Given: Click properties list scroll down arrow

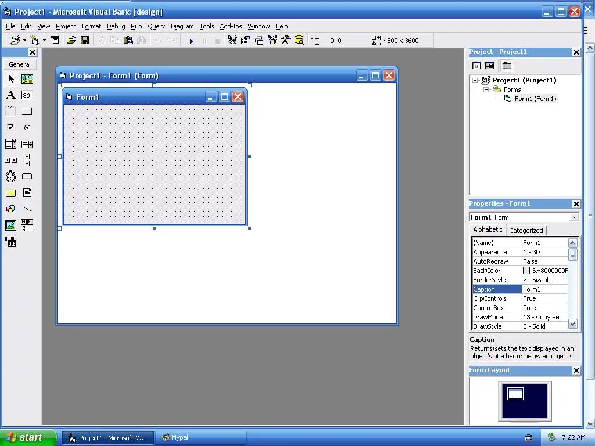Looking at the screenshot, I should point(572,324).
